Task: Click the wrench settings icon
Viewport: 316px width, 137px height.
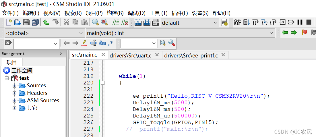Action: 172,43
